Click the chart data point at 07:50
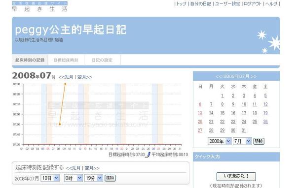This screenshot has width=296, height=188. pos(60,124)
